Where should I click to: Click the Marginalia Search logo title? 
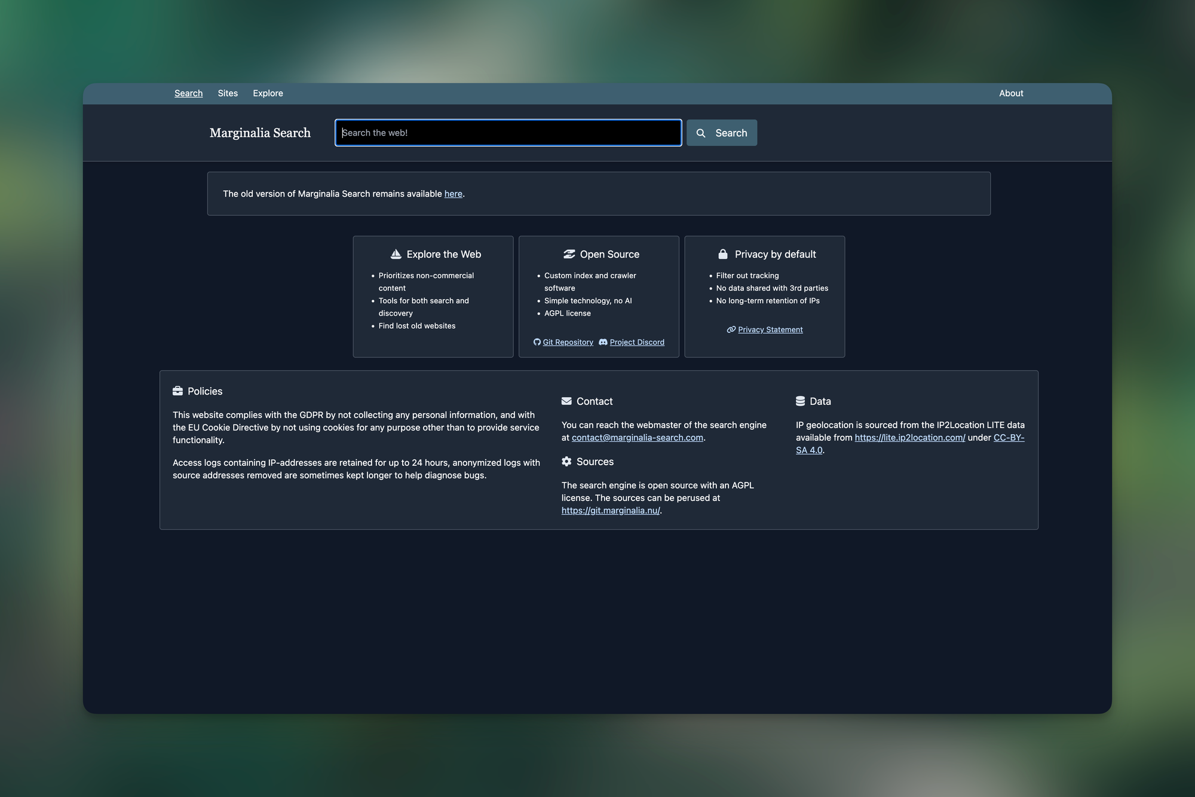pyautogui.click(x=260, y=133)
